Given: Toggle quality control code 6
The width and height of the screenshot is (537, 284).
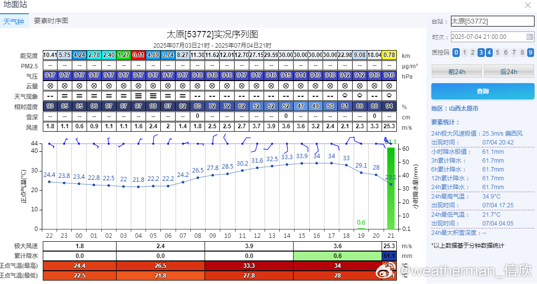Looking at the screenshot, I should pos(506,53).
